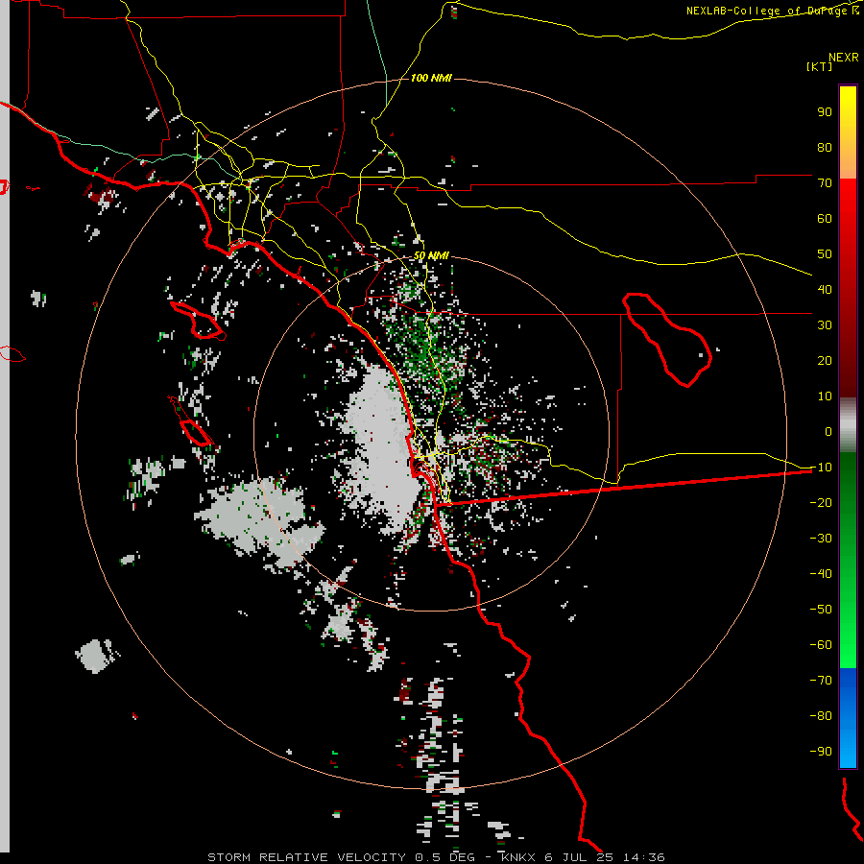Click inside the Salton Sea outline
The height and width of the screenshot is (864, 864).
point(669,342)
